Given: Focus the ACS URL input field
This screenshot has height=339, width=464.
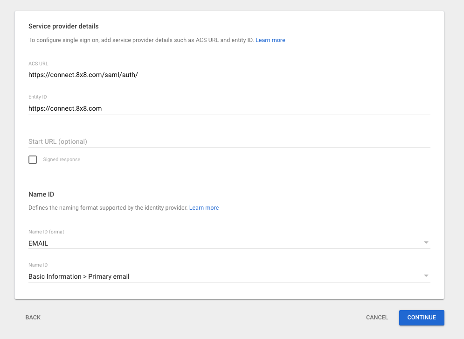Looking at the screenshot, I should click(x=229, y=75).
